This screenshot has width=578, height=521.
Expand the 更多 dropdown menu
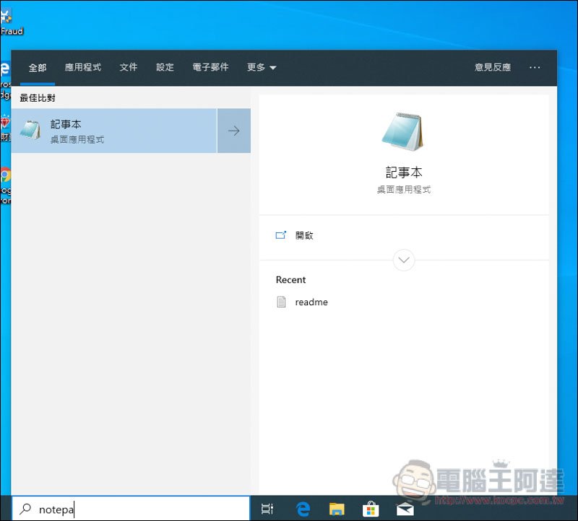(x=262, y=67)
